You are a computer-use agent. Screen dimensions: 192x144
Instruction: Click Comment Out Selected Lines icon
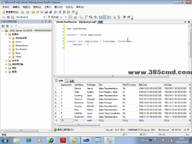[x=114, y=17]
